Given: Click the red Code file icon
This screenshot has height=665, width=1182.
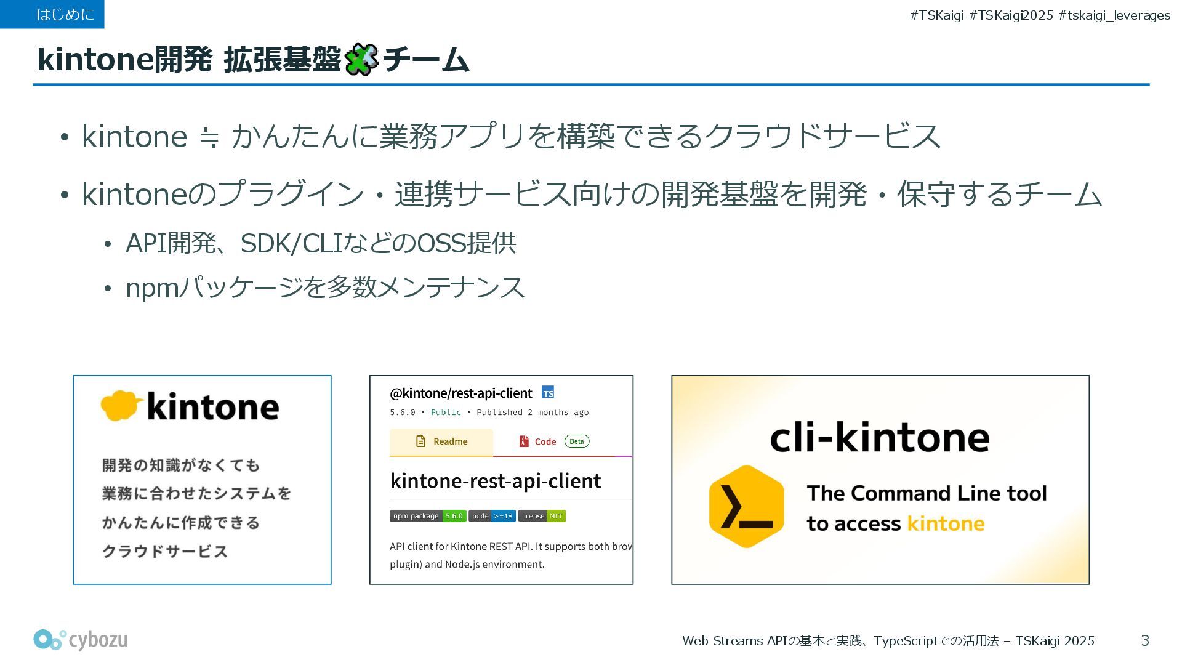Looking at the screenshot, I should 524,441.
